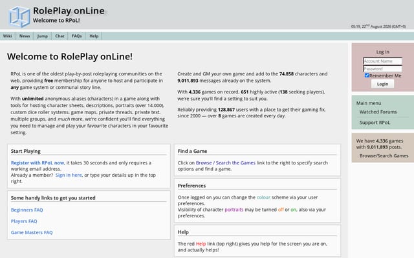Click the Welcome to RPoL! subtitle
The height and width of the screenshot is (258, 414).
tap(56, 20)
